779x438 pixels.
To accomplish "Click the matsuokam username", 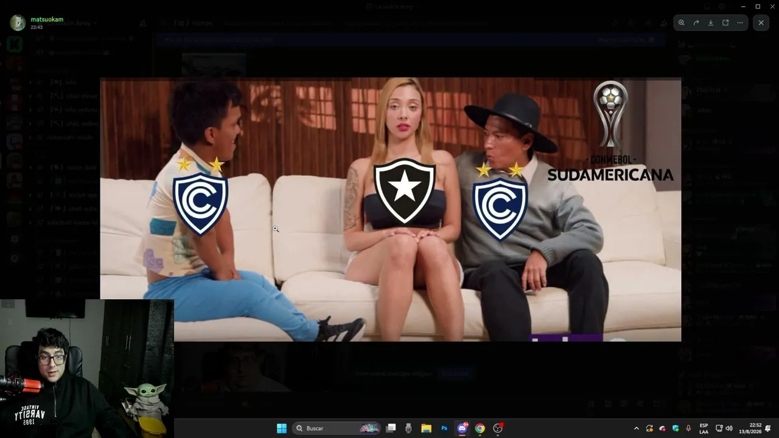I will tap(47, 19).
